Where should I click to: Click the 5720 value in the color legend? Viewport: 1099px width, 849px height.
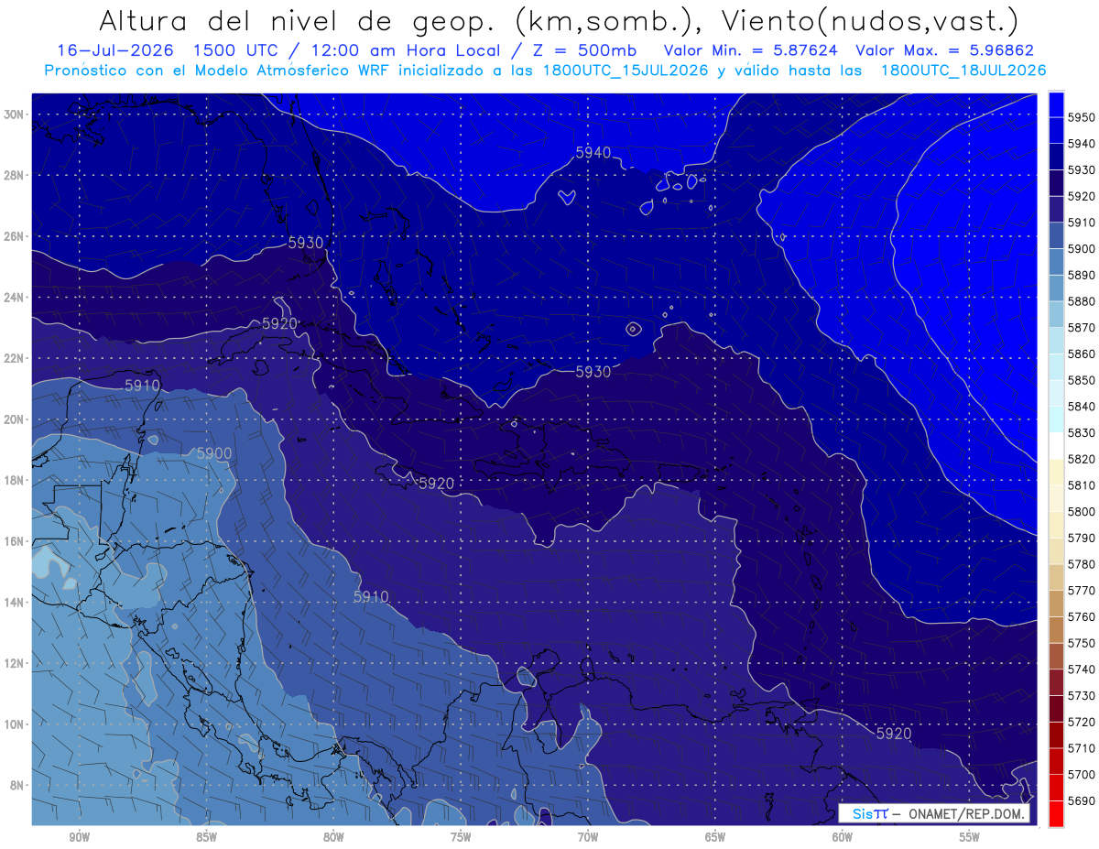pos(1082,722)
